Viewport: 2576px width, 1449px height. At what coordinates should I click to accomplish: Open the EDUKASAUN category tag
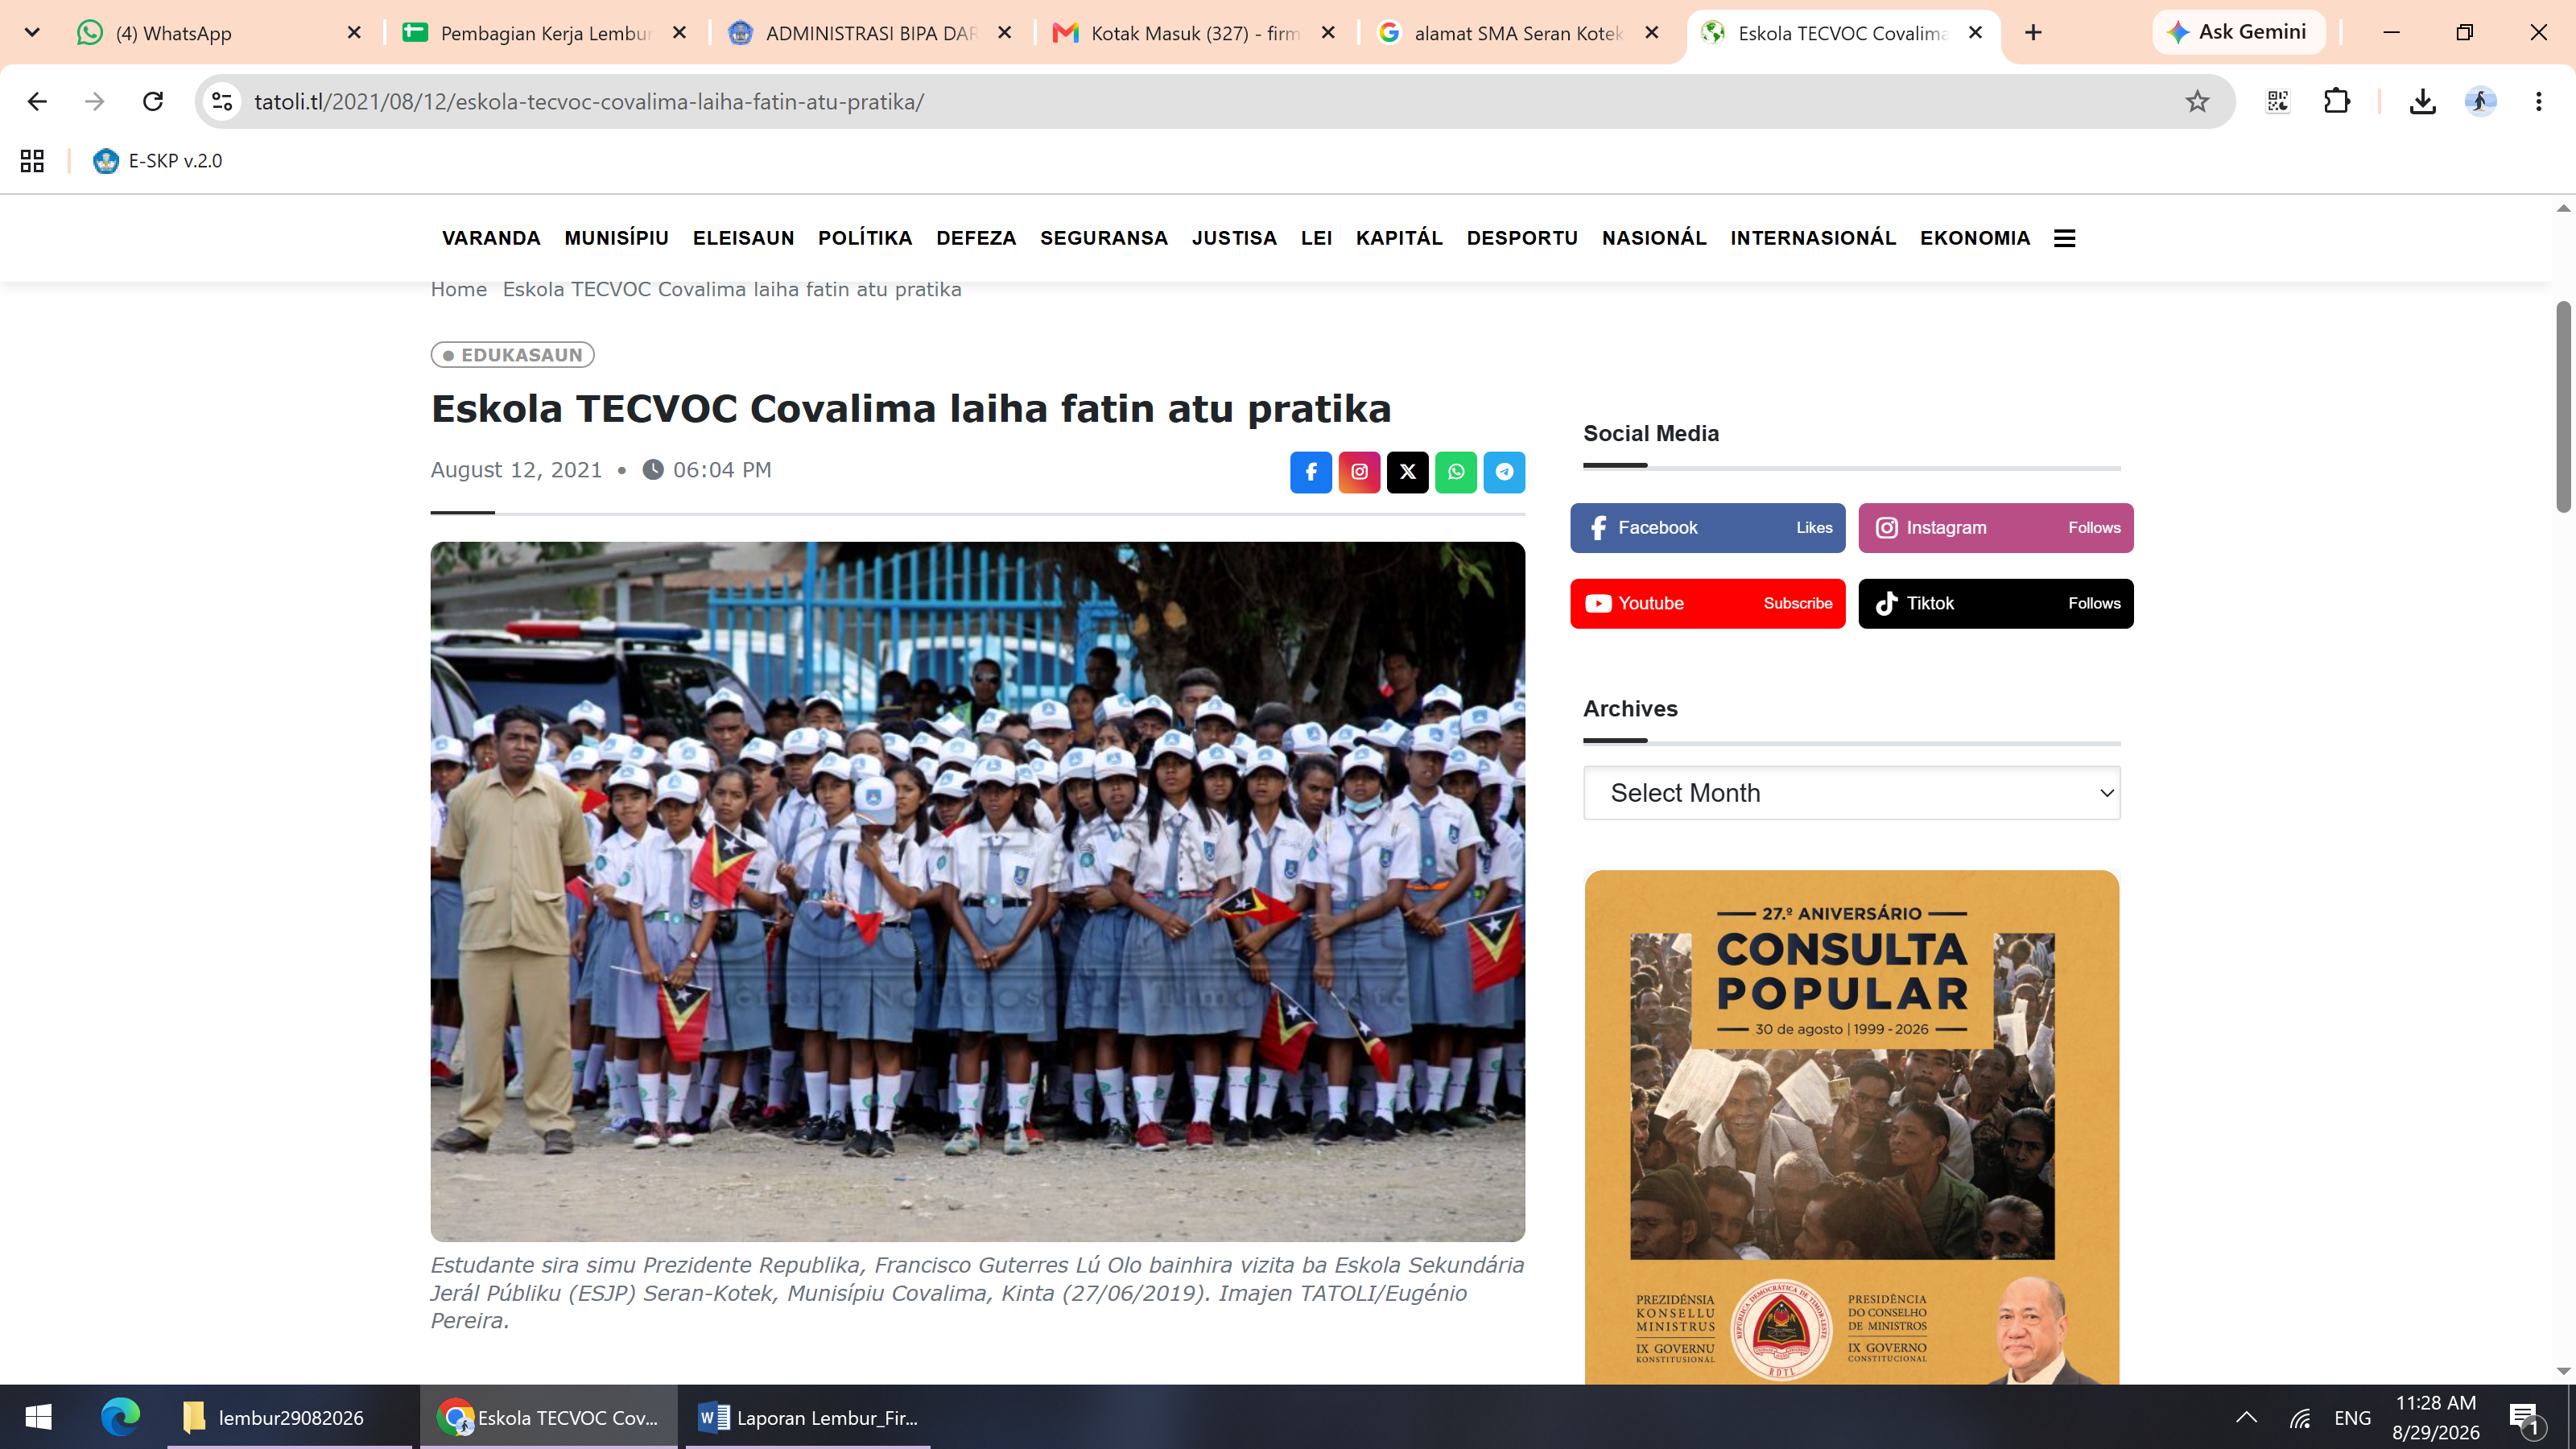[512, 355]
